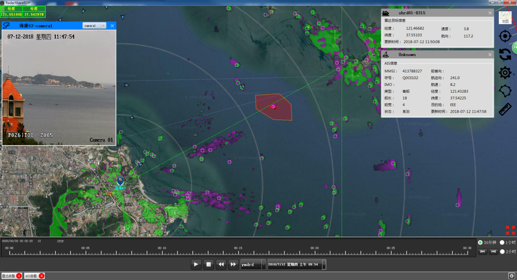Switch map layer using 地图 thumbnail

click(505, 18)
